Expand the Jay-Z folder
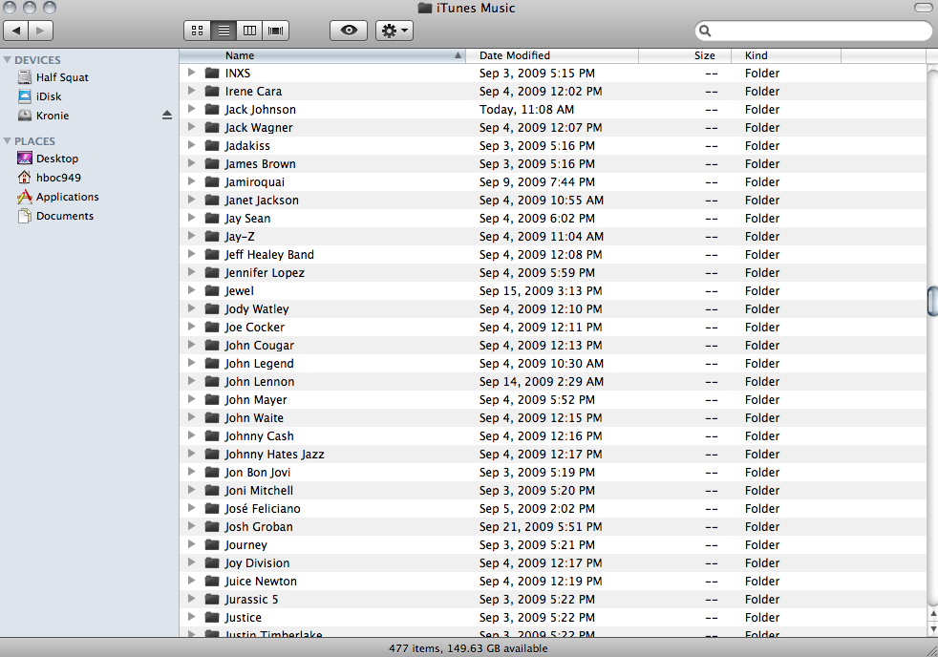The image size is (938, 657). point(191,236)
